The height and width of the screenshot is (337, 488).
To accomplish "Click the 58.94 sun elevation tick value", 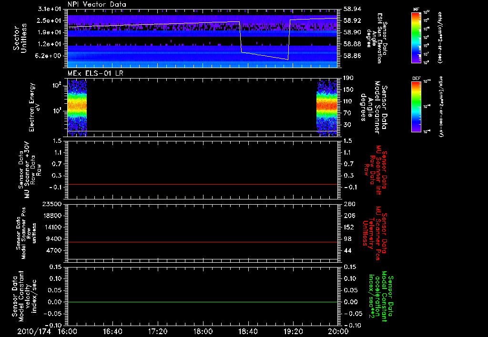I will pyautogui.click(x=352, y=9).
